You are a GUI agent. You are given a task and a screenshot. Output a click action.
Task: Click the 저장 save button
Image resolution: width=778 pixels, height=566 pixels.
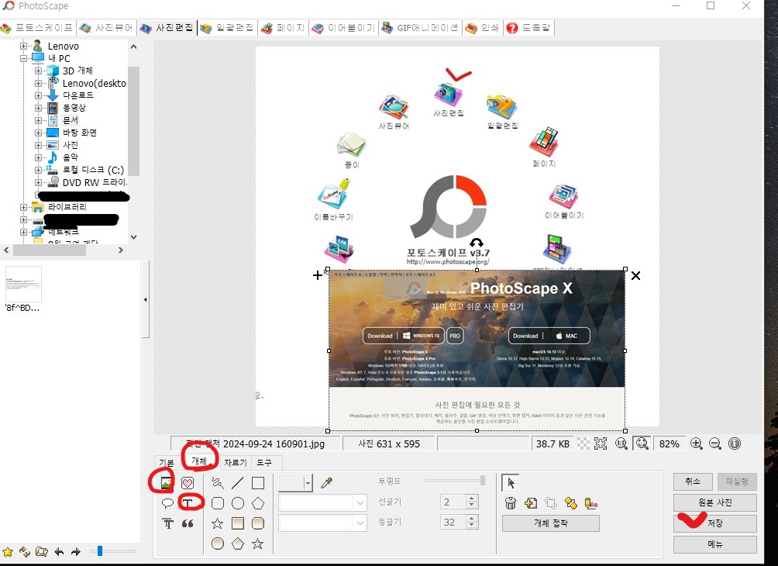pos(715,523)
